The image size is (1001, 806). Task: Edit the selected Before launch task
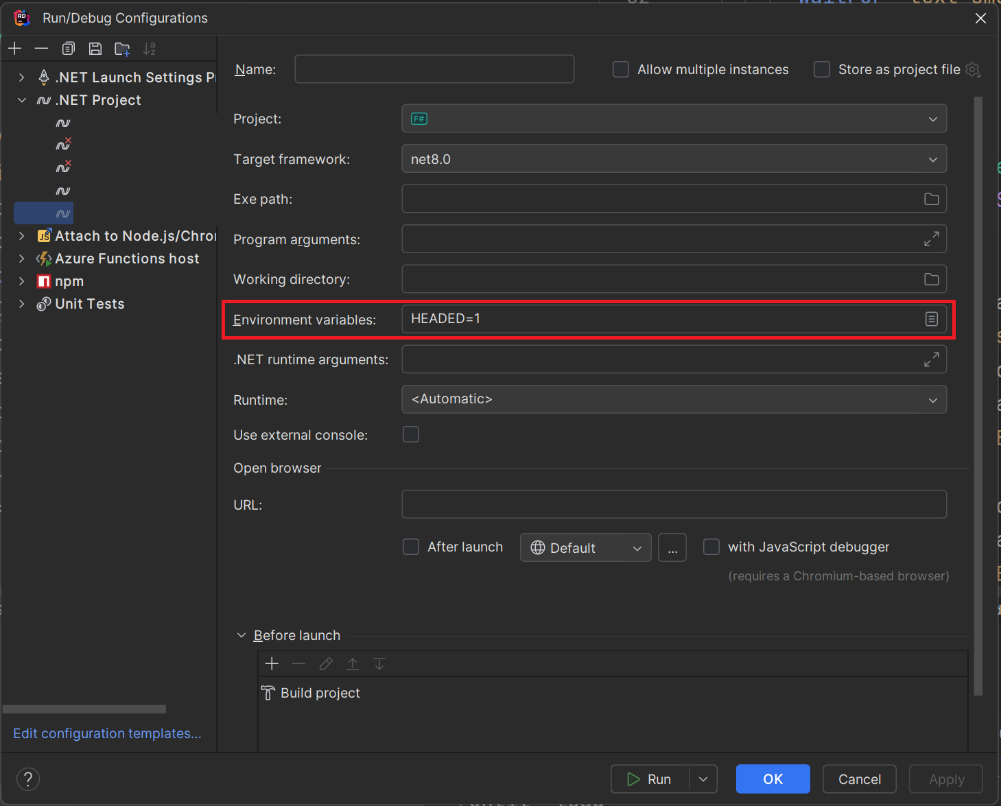click(x=326, y=663)
